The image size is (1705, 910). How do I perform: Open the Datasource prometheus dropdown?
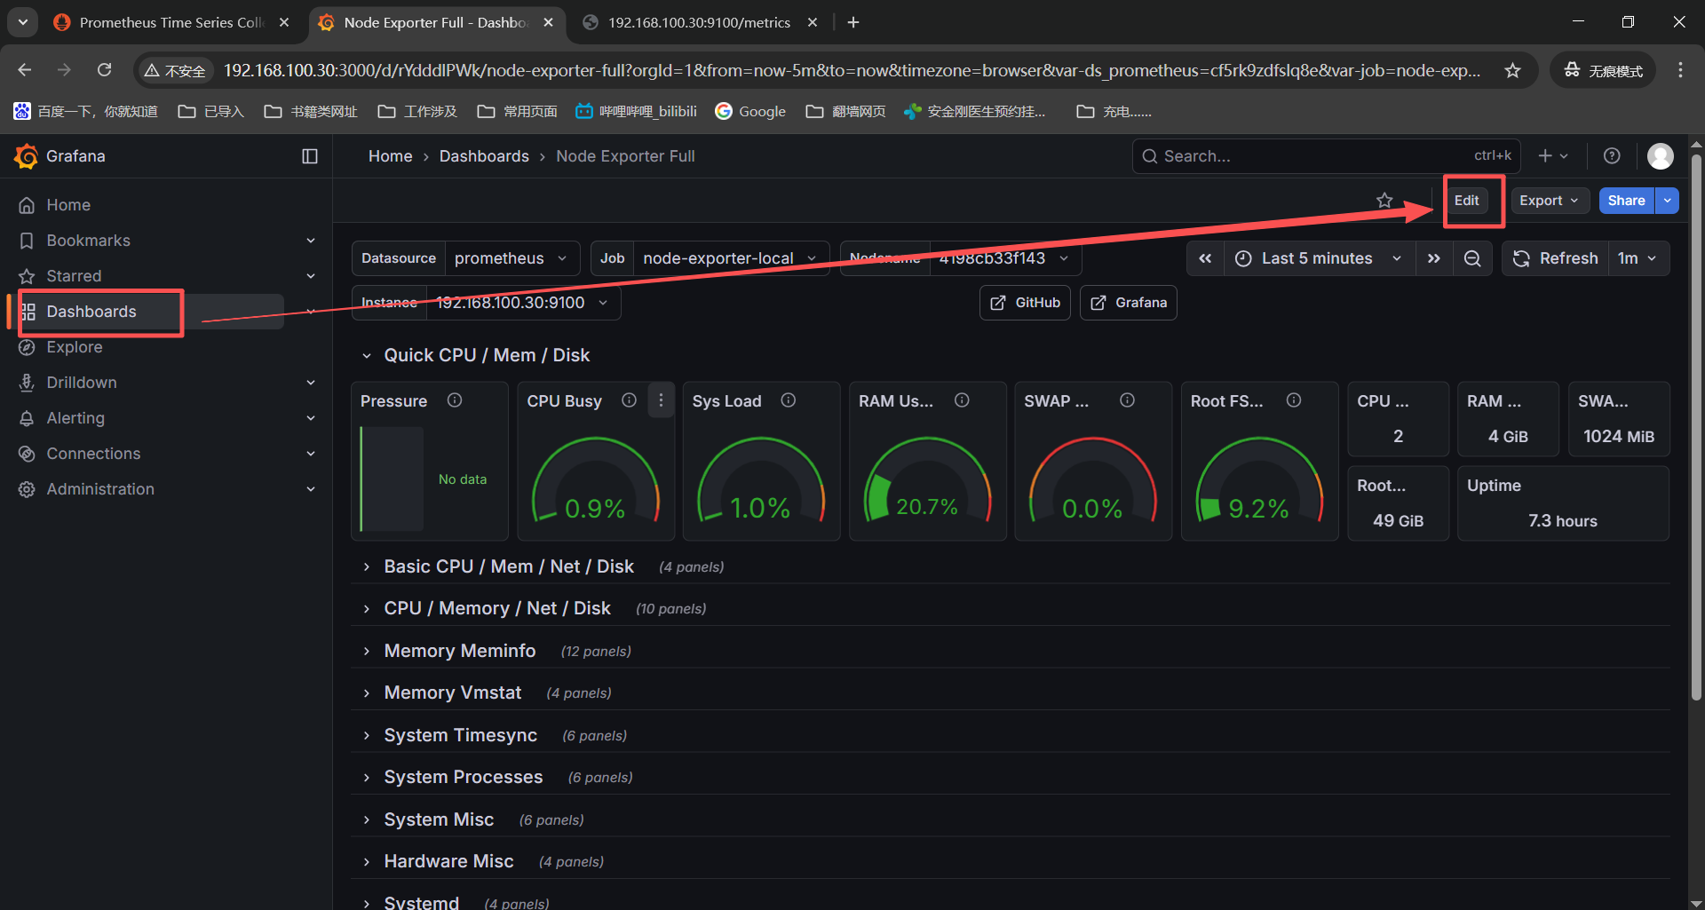pos(511,258)
